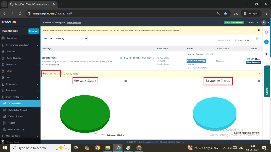Open the Filter By dropdown

(x=71, y=39)
